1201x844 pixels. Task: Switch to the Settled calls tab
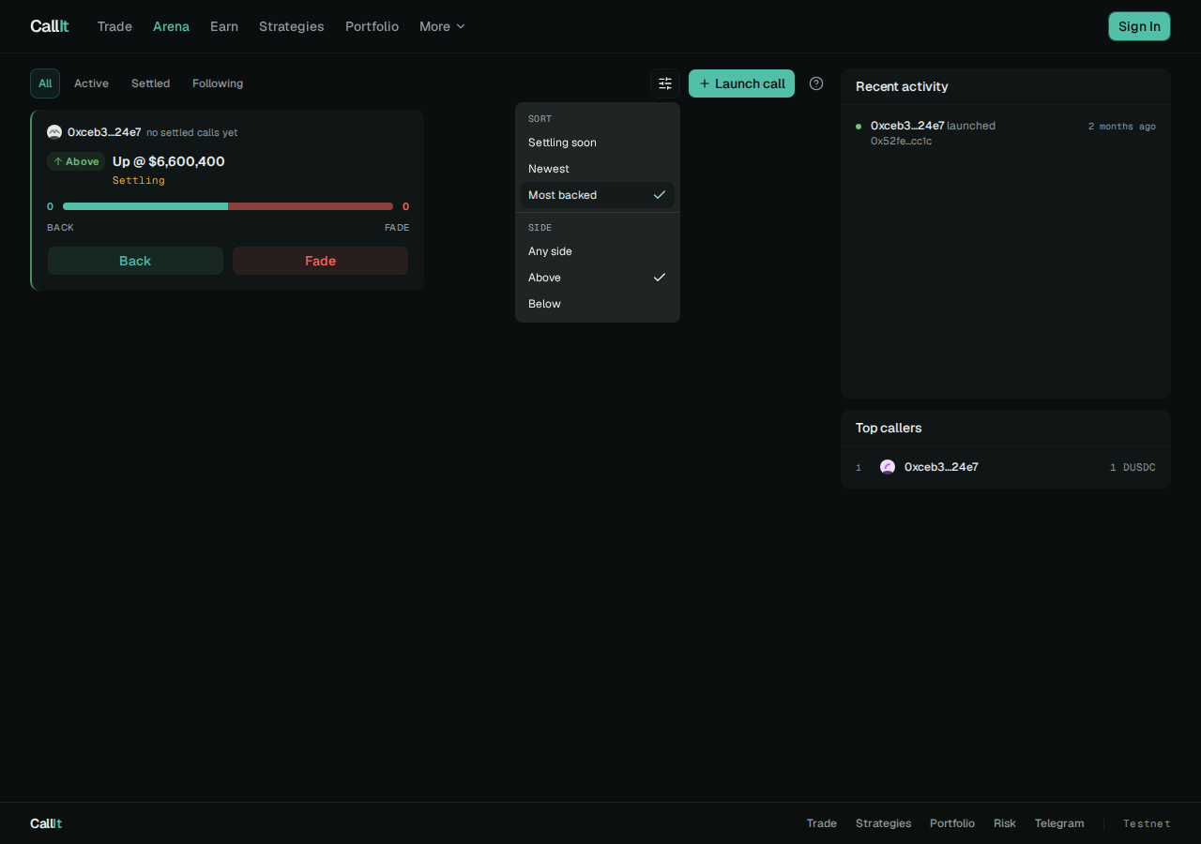coord(151,83)
